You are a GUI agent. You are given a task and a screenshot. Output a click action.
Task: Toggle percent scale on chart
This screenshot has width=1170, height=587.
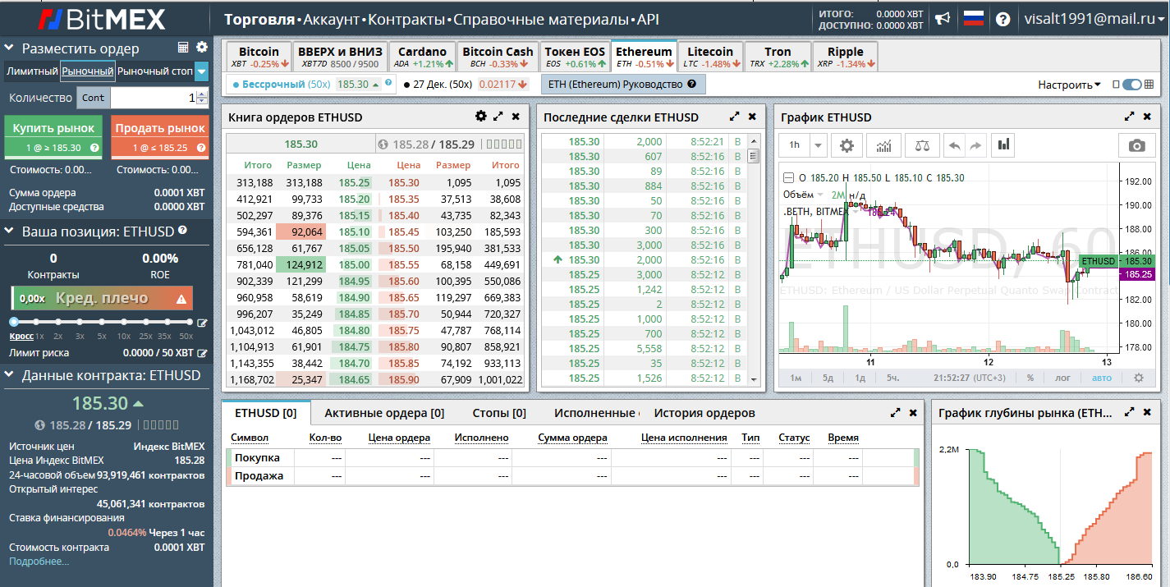point(1030,378)
